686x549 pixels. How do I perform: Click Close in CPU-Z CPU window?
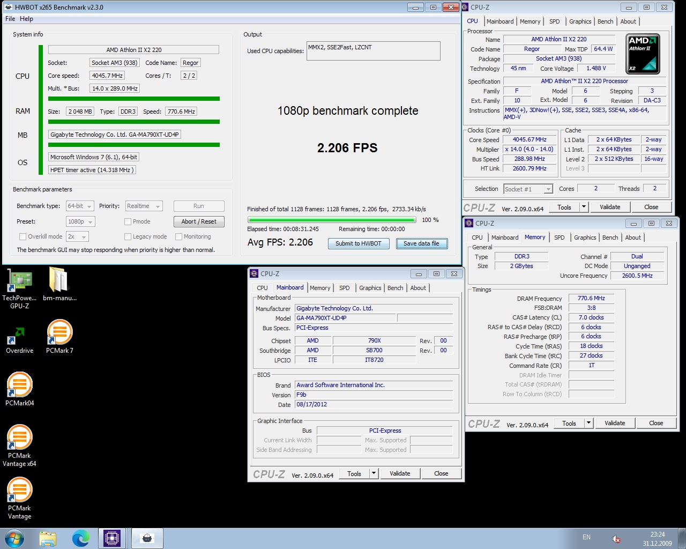pos(651,207)
